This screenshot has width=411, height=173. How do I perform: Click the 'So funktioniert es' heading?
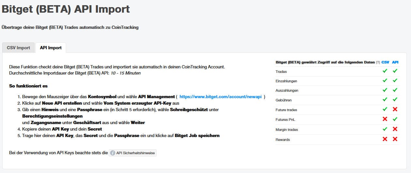coord(29,86)
